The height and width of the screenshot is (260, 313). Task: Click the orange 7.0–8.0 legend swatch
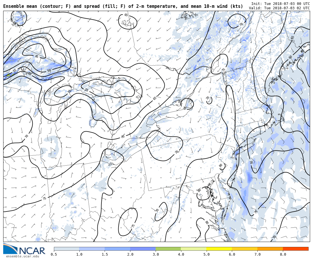pos(270,249)
